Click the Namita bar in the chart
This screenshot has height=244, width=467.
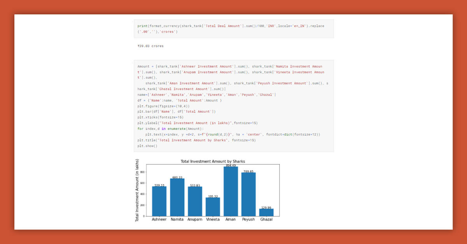click(177, 197)
